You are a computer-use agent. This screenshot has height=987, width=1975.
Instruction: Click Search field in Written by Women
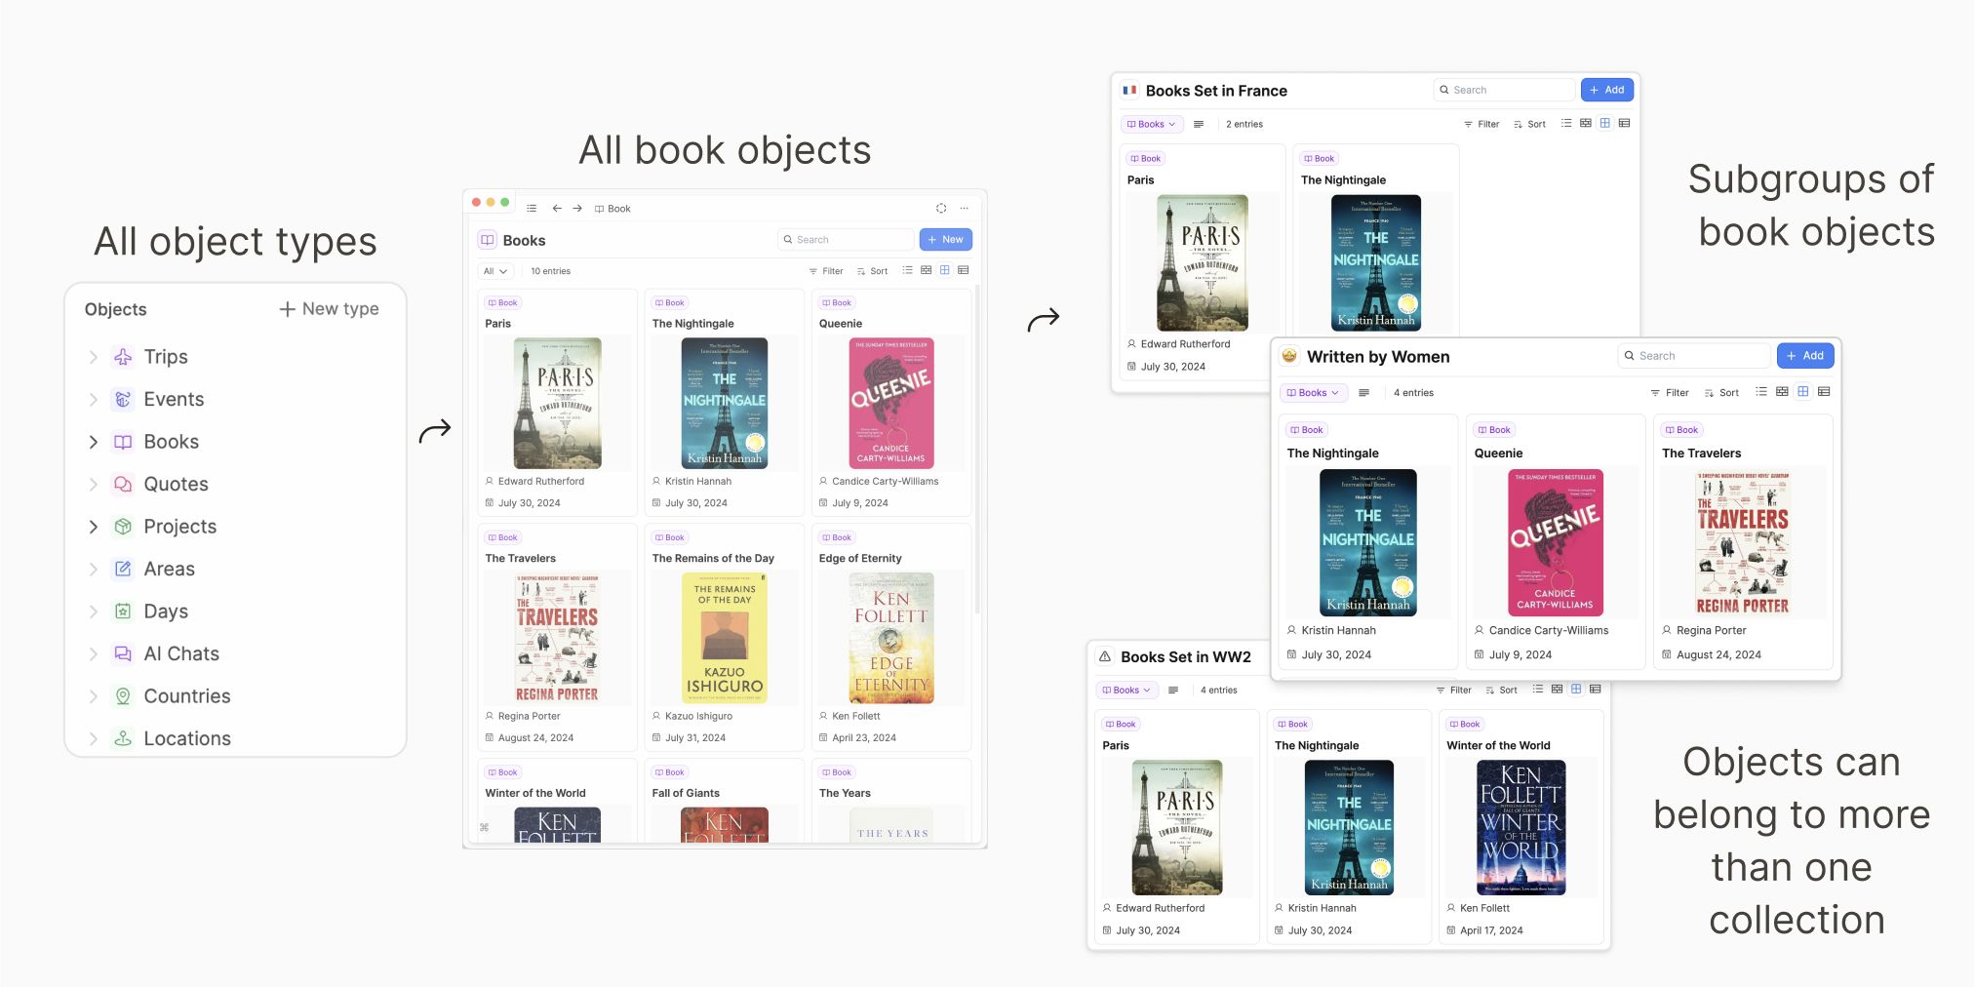tap(1695, 356)
